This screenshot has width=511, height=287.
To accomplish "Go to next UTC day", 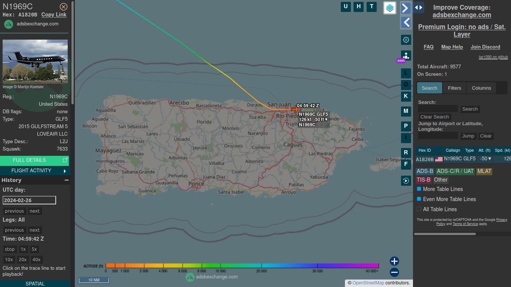I will [x=34, y=211].
